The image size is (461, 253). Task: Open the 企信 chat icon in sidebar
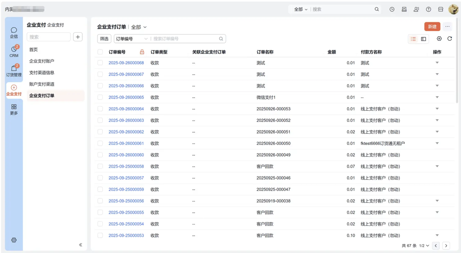[x=14, y=32]
